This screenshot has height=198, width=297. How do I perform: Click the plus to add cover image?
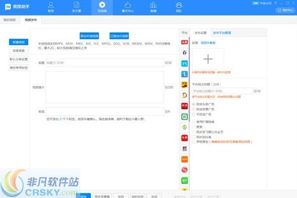[x=208, y=59]
